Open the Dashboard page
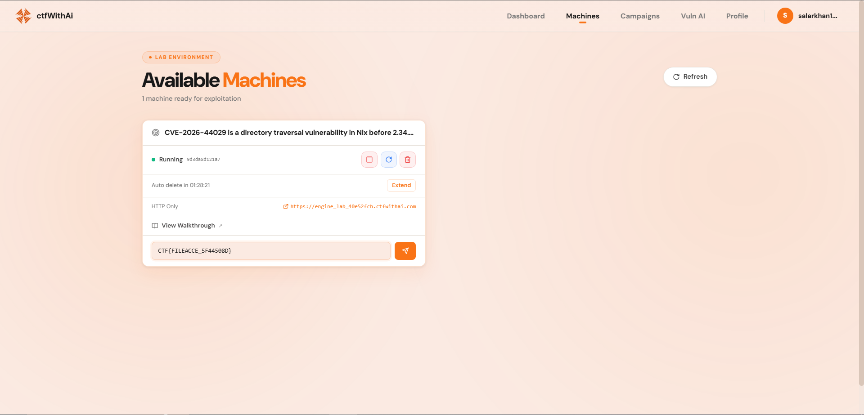This screenshot has width=864, height=415. [526, 16]
